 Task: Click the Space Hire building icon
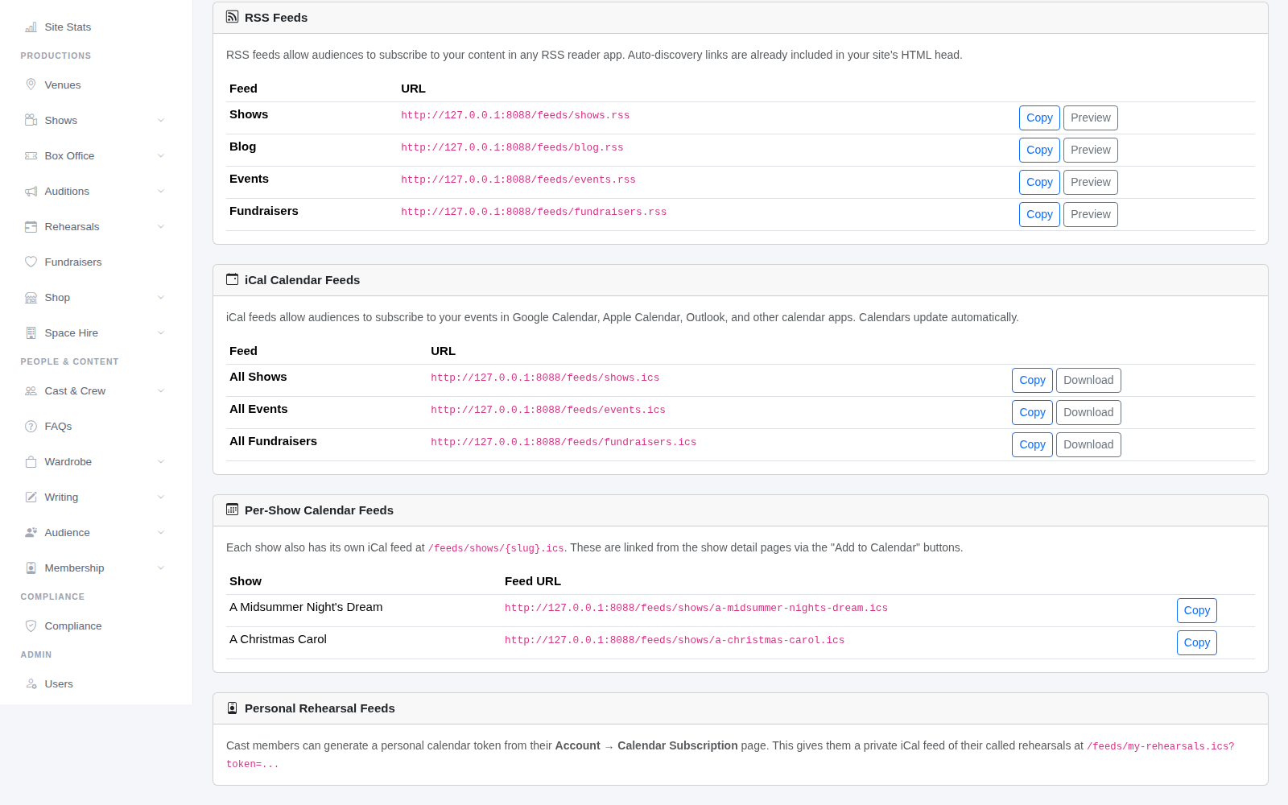point(31,332)
